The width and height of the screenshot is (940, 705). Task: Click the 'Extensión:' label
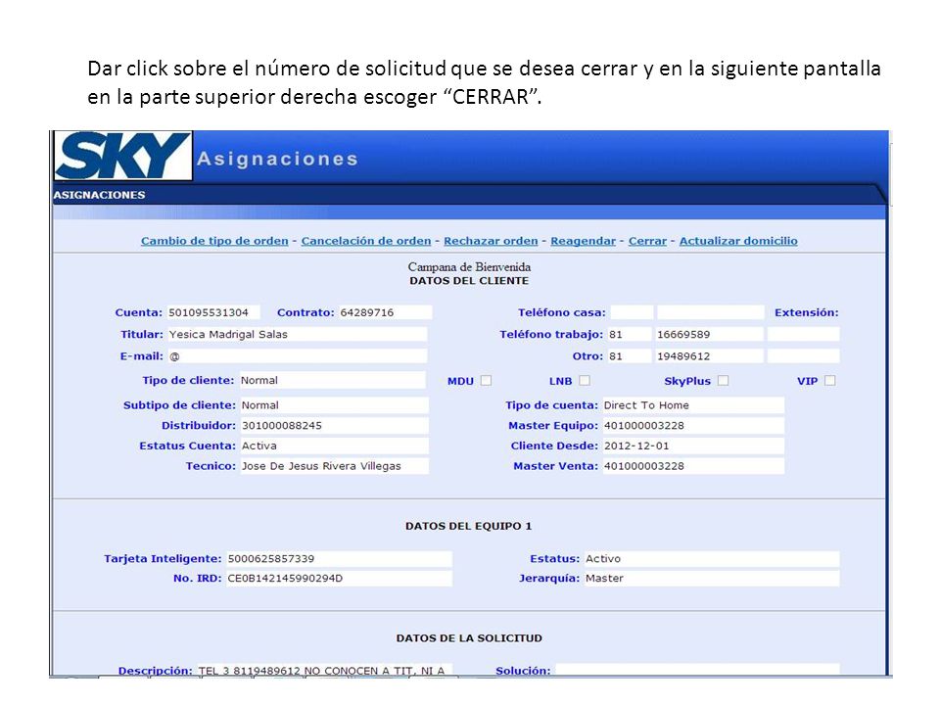[x=806, y=312]
